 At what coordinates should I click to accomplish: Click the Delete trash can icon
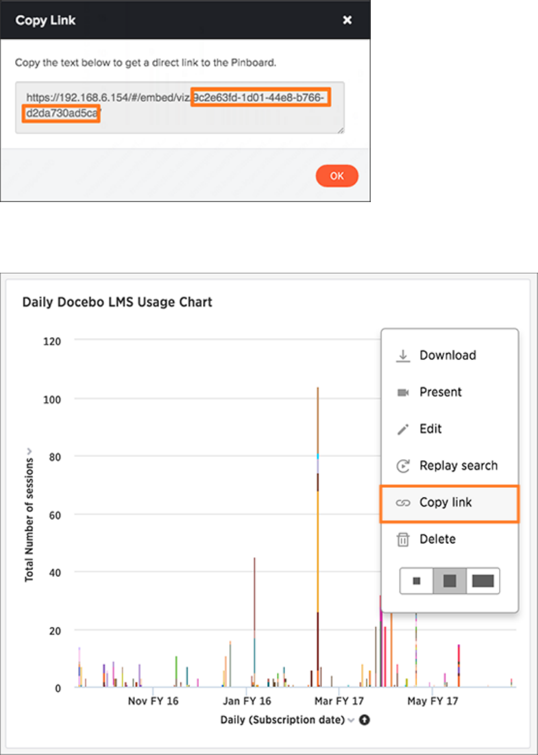(x=403, y=540)
